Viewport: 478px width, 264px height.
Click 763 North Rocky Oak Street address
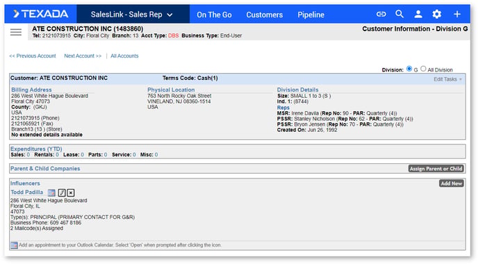(179, 96)
